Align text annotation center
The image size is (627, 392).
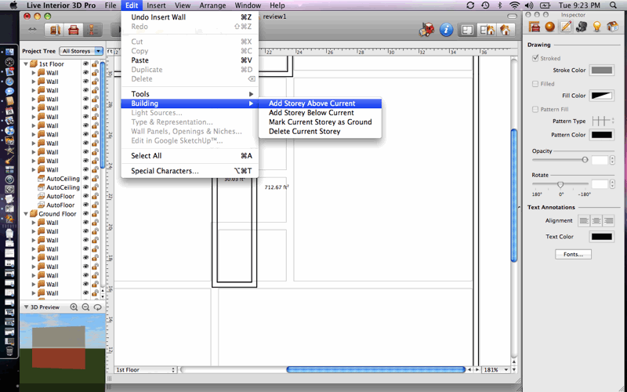coord(596,221)
